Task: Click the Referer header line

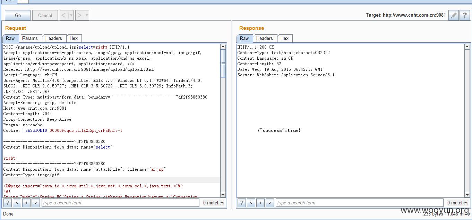Action: (78, 69)
